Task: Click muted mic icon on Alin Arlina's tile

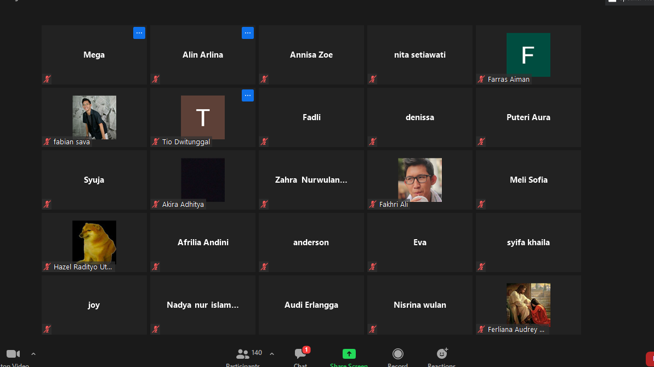Action: click(x=156, y=79)
